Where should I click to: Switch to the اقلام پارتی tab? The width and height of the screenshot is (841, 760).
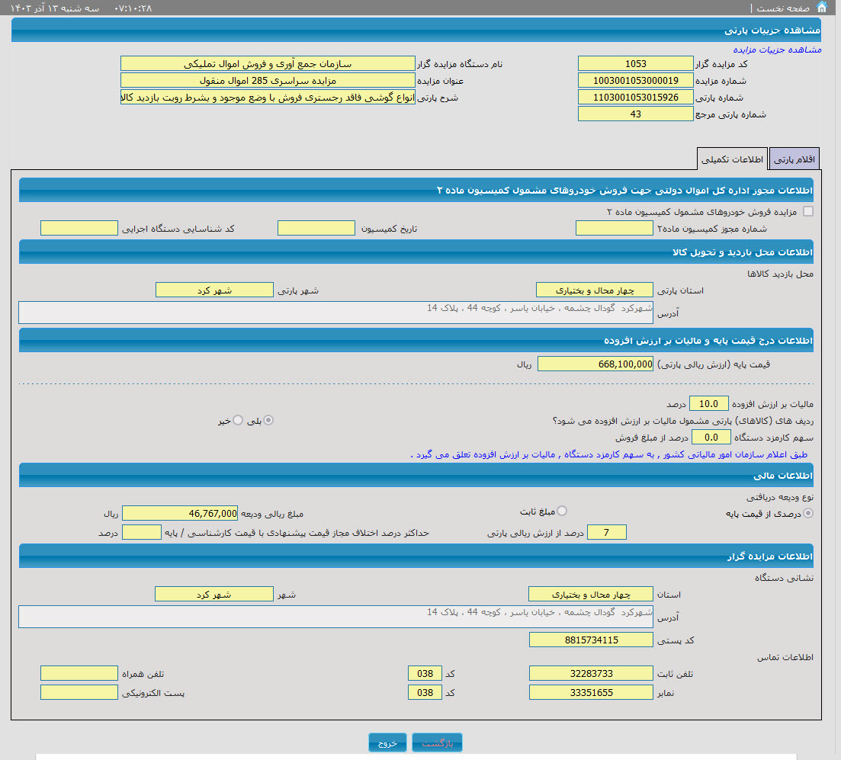(x=794, y=159)
